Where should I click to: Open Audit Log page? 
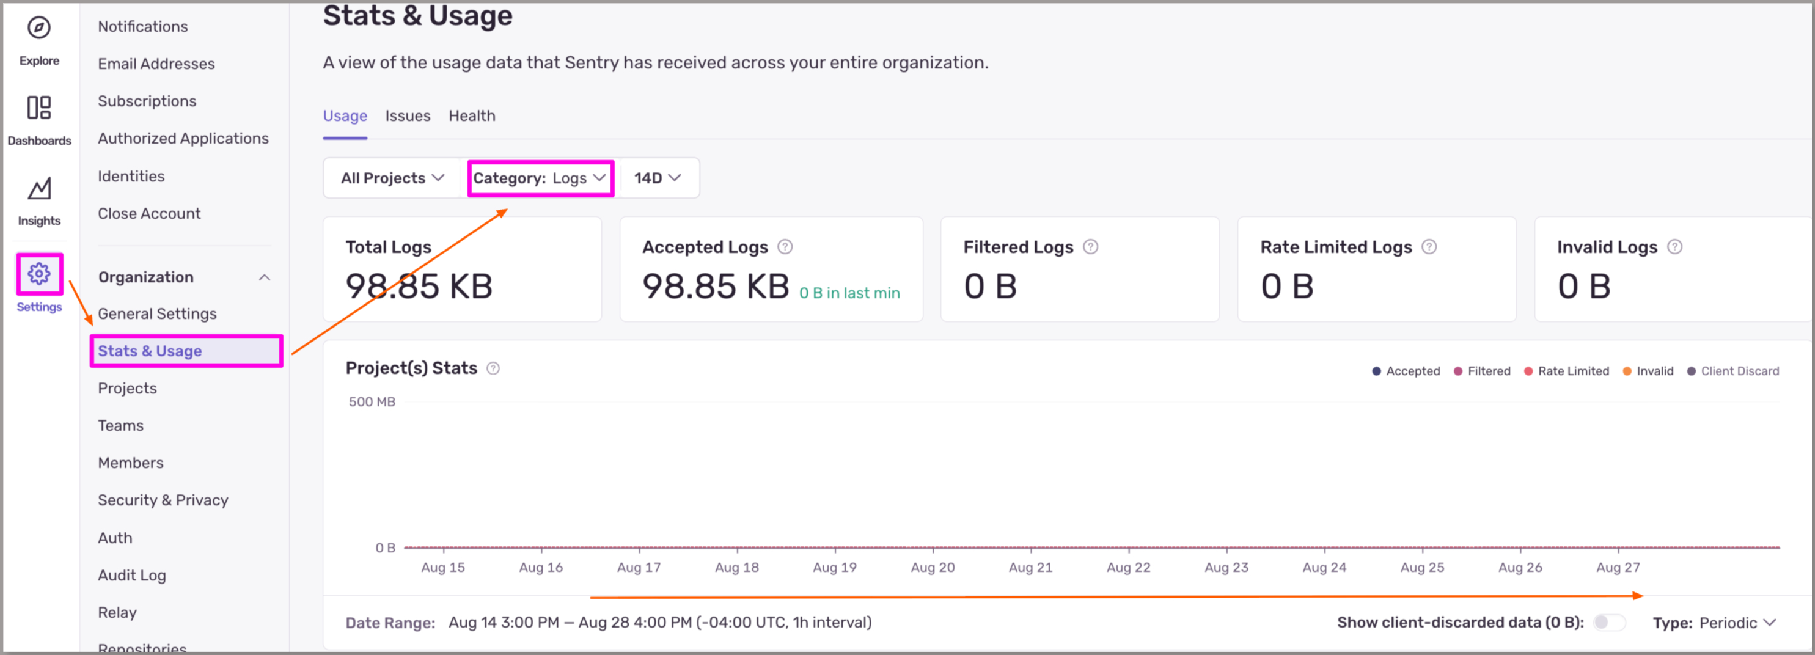tap(132, 576)
